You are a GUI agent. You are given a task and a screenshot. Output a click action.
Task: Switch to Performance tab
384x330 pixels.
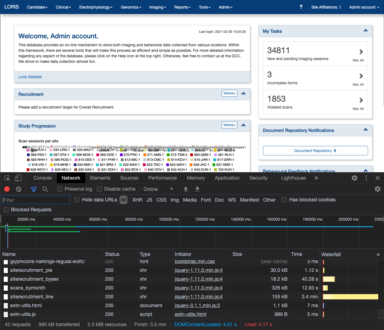(163, 178)
